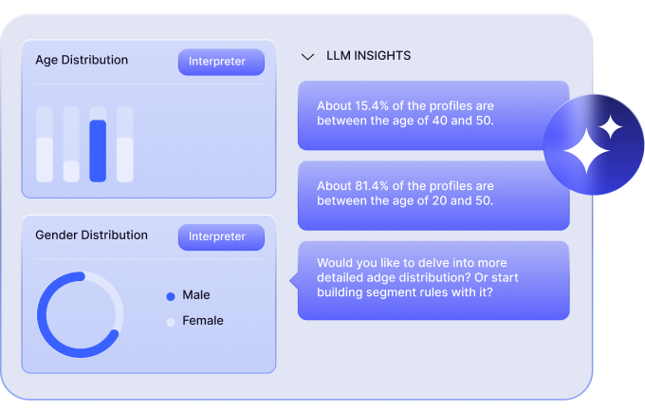Open Interpreter for Gender Distribution
The image size is (645, 414).
(x=221, y=236)
